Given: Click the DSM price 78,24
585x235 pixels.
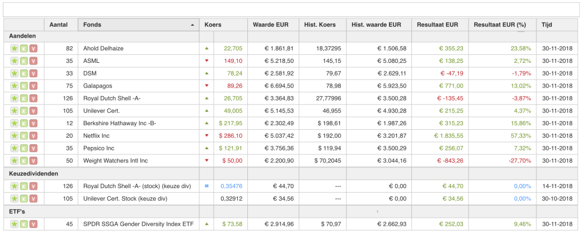Looking at the screenshot, I should pyautogui.click(x=235, y=74).
